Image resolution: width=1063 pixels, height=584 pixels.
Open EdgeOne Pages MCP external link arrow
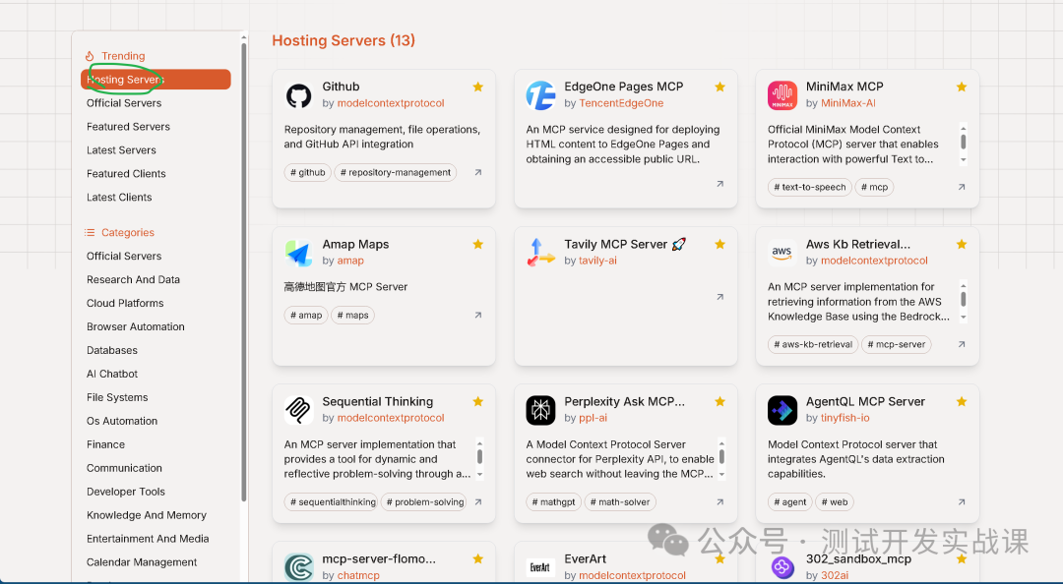719,184
